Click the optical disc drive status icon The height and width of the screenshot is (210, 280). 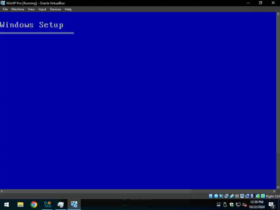(x=216, y=196)
